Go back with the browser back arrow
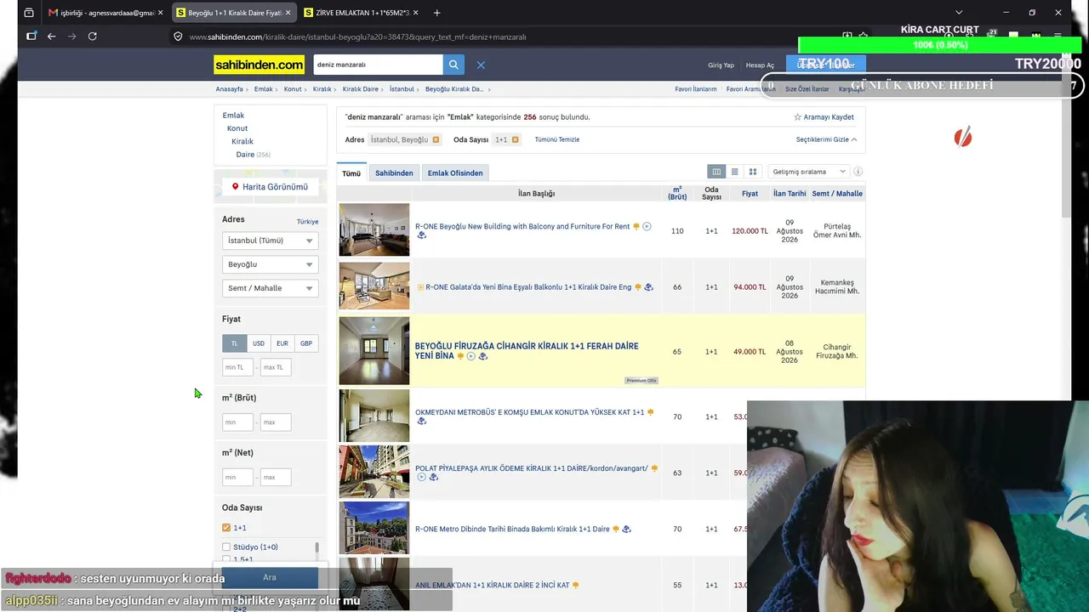The image size is (1089, 612). [x=51, y=37]
